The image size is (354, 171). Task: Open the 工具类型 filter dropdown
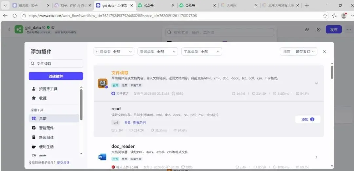coord(201,52)
